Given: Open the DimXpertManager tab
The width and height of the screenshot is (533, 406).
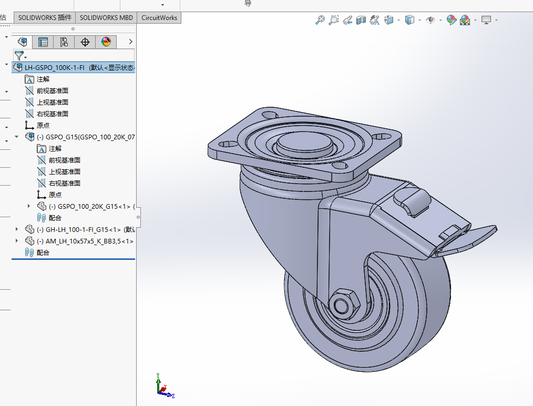Looking at the screenshot, I should tap(85, 42).
